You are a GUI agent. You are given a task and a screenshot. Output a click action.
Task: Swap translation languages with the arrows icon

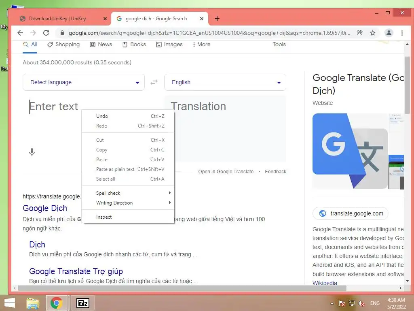point(154,82)
